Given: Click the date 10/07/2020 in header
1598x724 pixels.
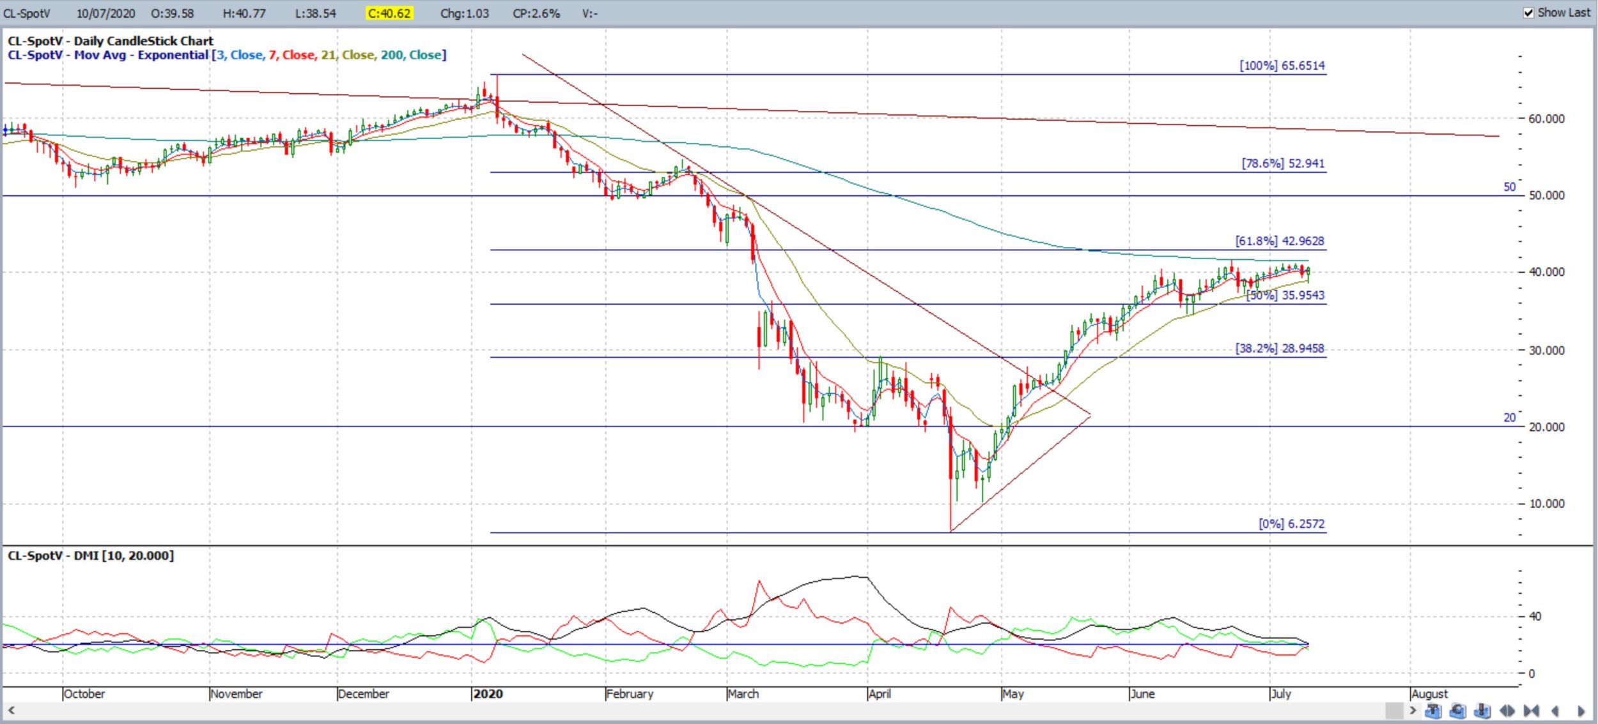Looking at the screenshot, I should point(105,13).
